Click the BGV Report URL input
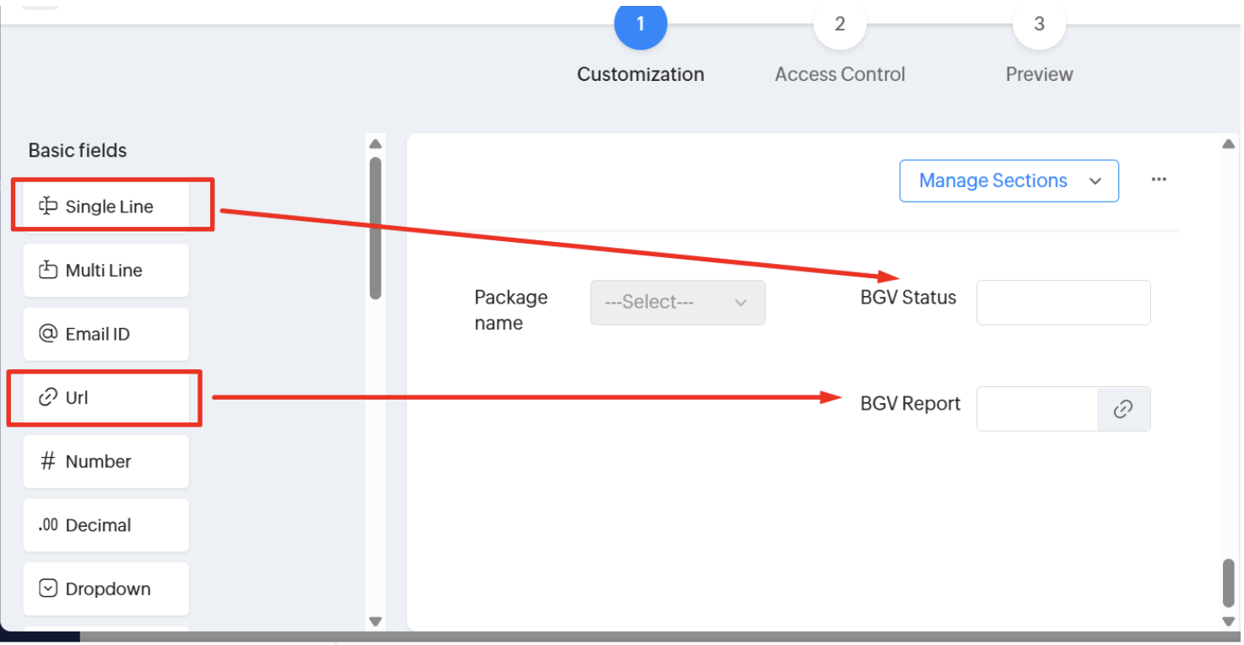This screenshot has height=645, width=1244. (x=1036, y=409)
